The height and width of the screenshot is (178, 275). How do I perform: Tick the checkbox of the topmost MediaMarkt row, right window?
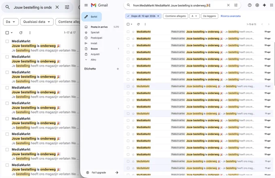coord(128,31)
